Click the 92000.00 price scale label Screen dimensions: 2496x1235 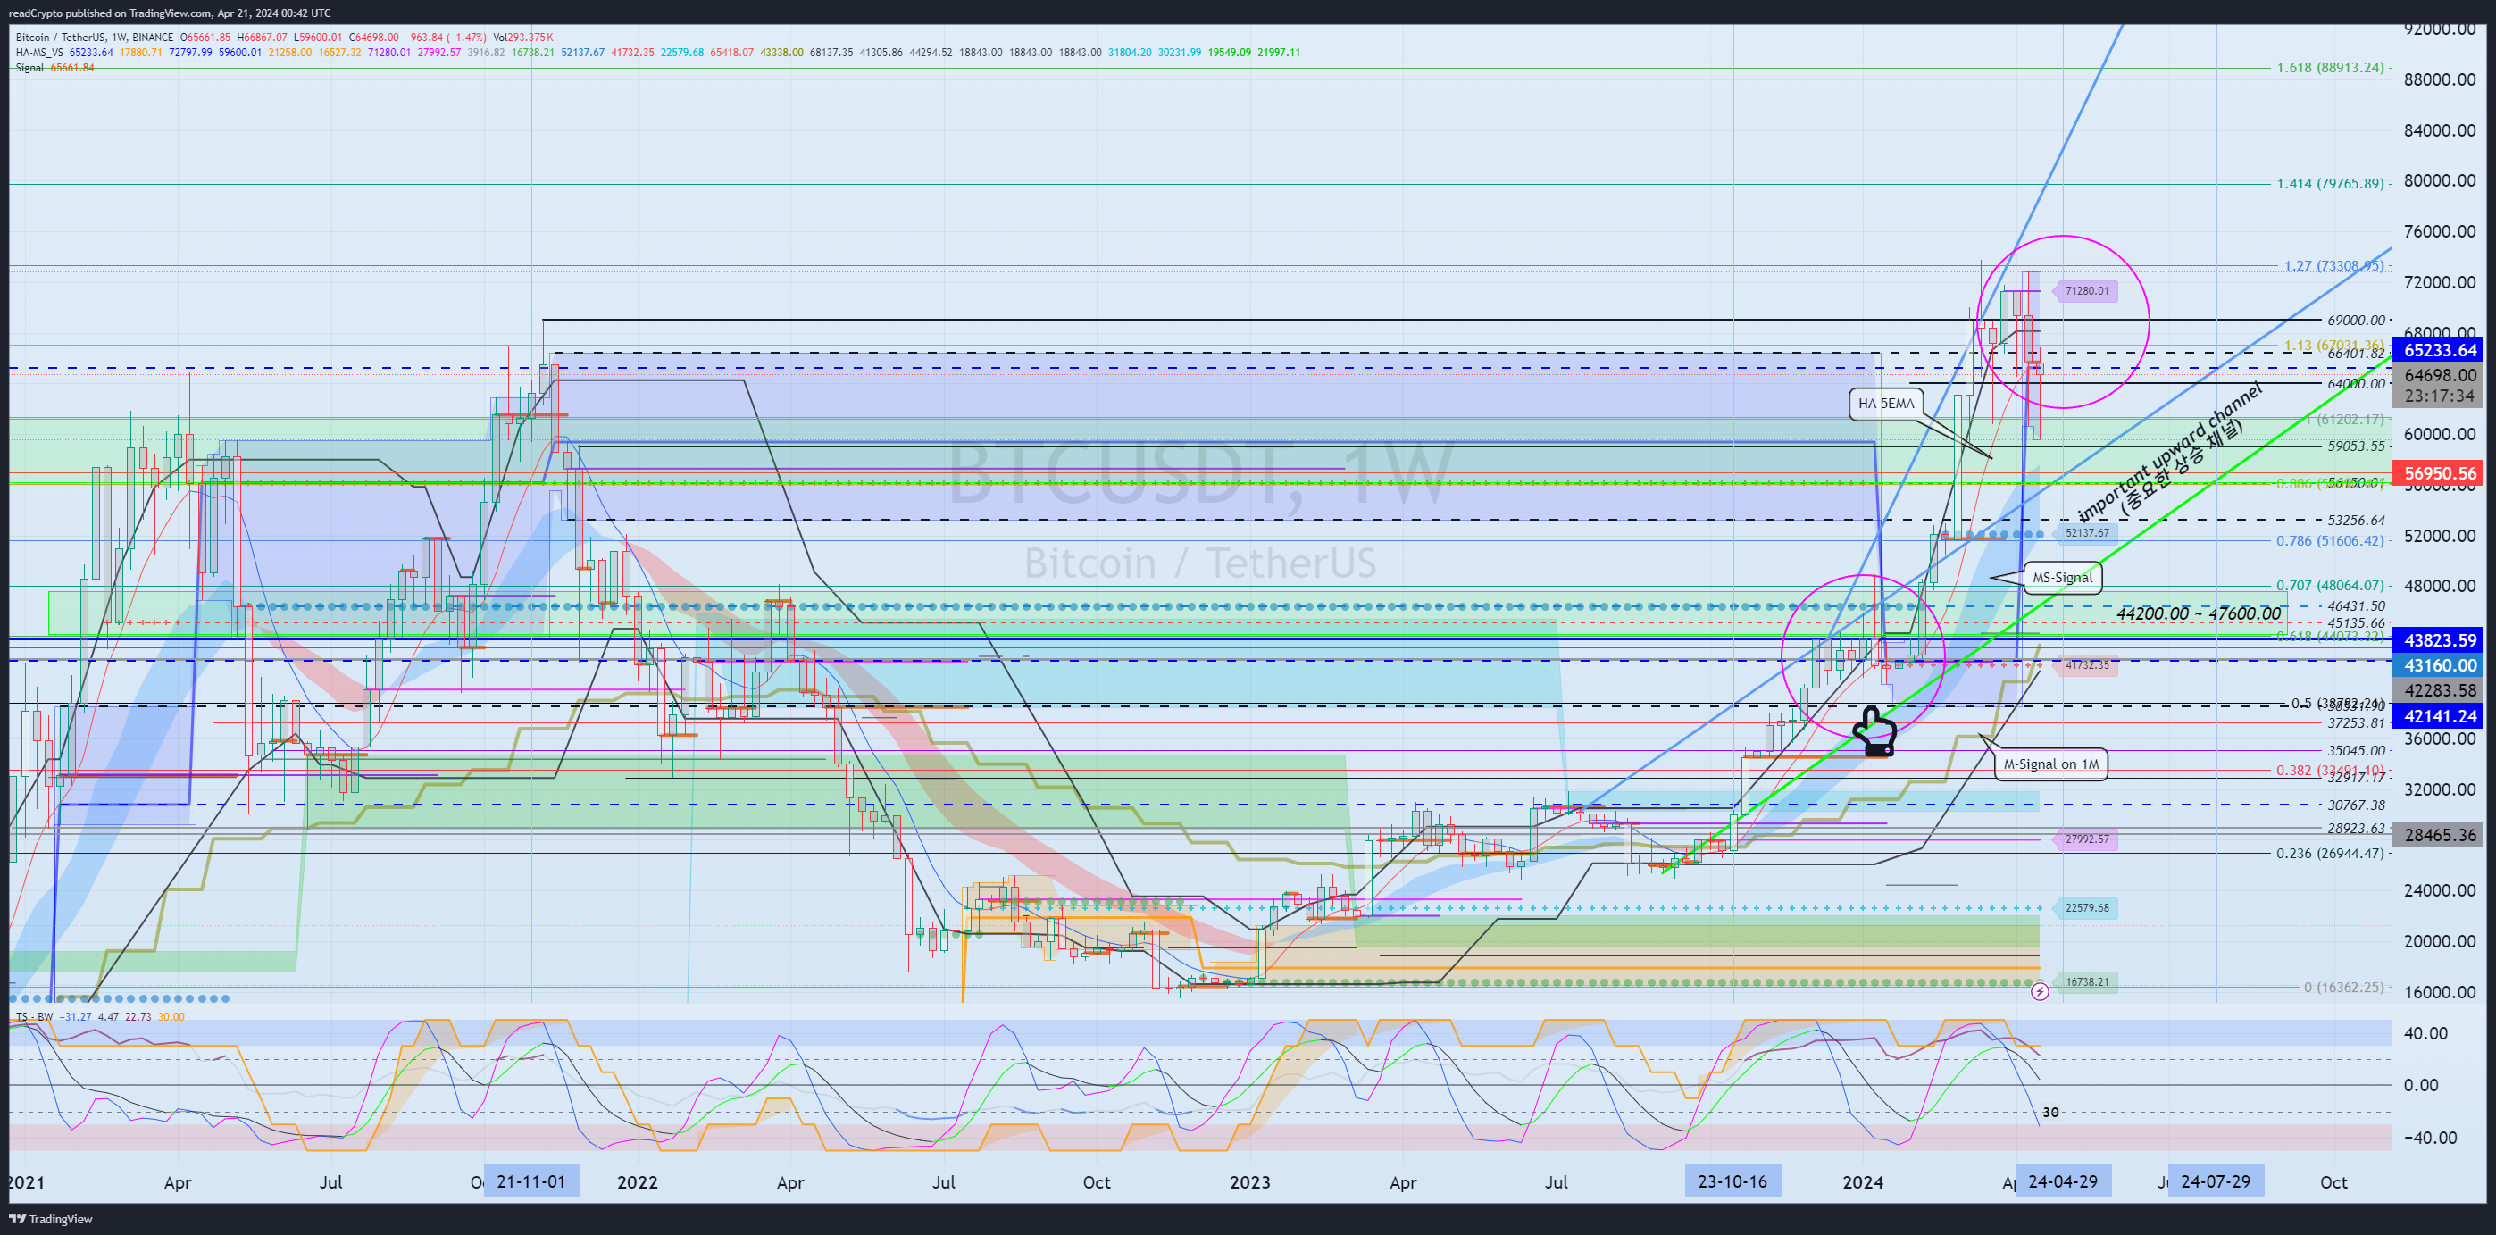(x=2440, y=29)
